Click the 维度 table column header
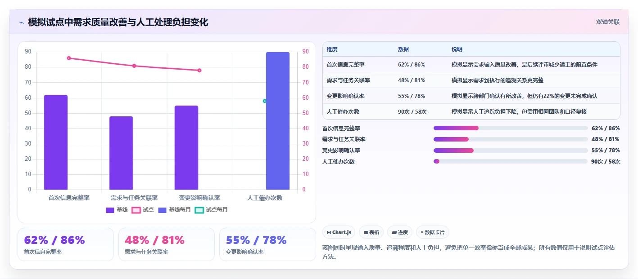The image size is (638, 279). pos(332,49)
